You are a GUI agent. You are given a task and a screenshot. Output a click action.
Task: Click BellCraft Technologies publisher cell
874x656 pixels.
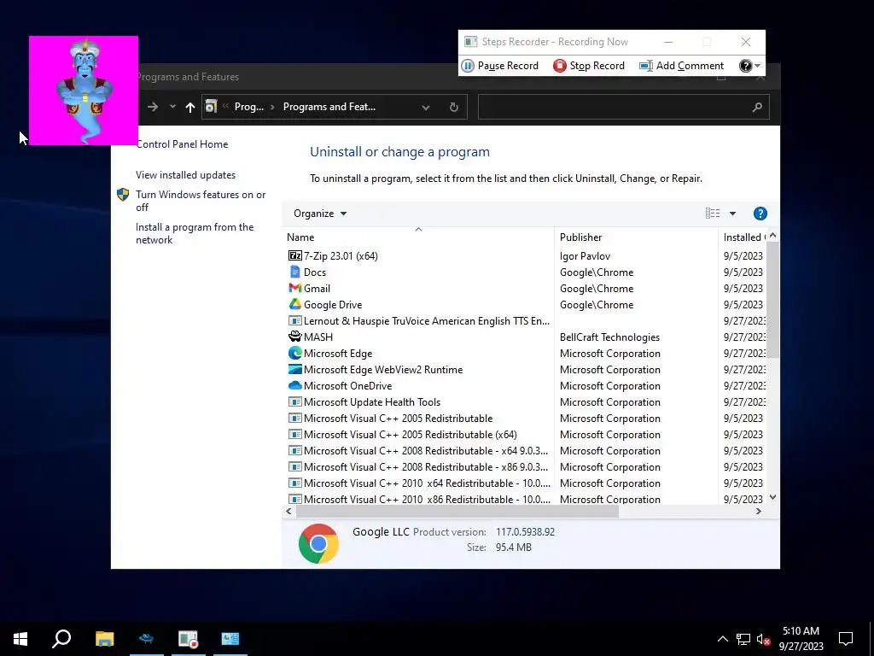(609, 337)
